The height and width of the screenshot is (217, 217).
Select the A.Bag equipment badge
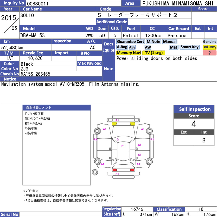click(x=122, y=47)
